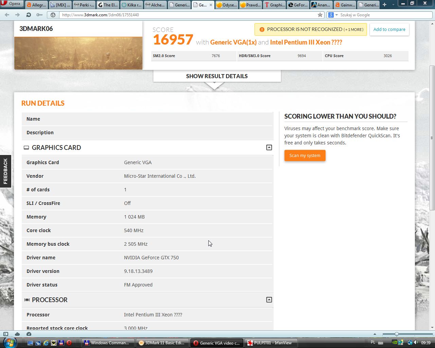435x348 pixels.
Task: Open a new tab with plus button
Action: [384, 5]
